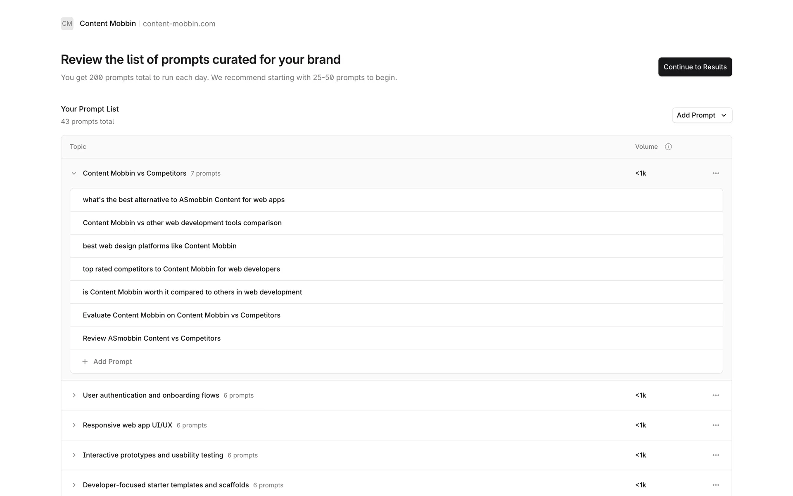Open options menu for Content Mobbin vs Competitors
Viewport: 793px width, 496px height.
(x=716, y=173)
